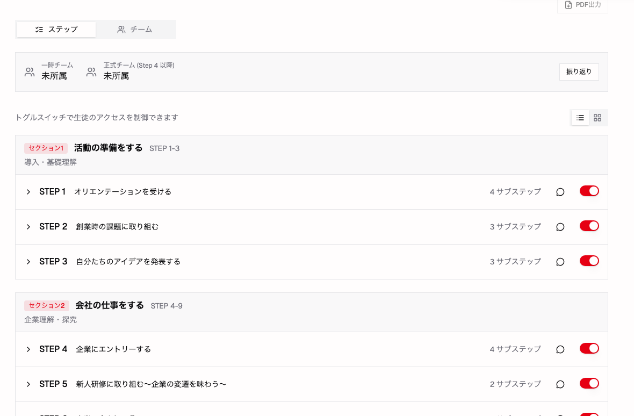The height and width of the screenshot is (416, 634).
Task: Toggle access switch for STEP 4
Action: click(x=589, y=348)
